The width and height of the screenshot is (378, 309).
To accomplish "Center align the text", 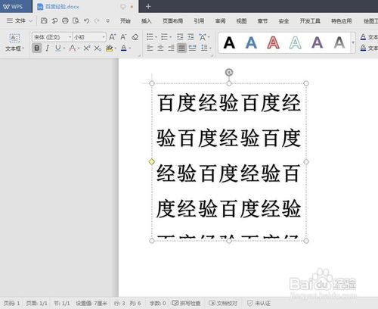I will point(160,48).
